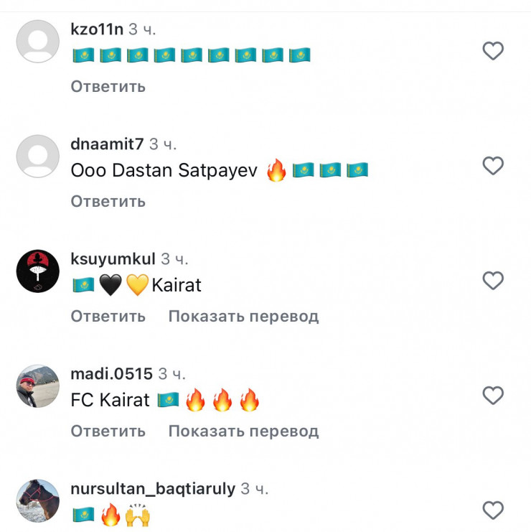The image size is (531, 532).
Task: Reply to kzo11n via Ответить
Action: pyautogui.click(x=108, y=87)
